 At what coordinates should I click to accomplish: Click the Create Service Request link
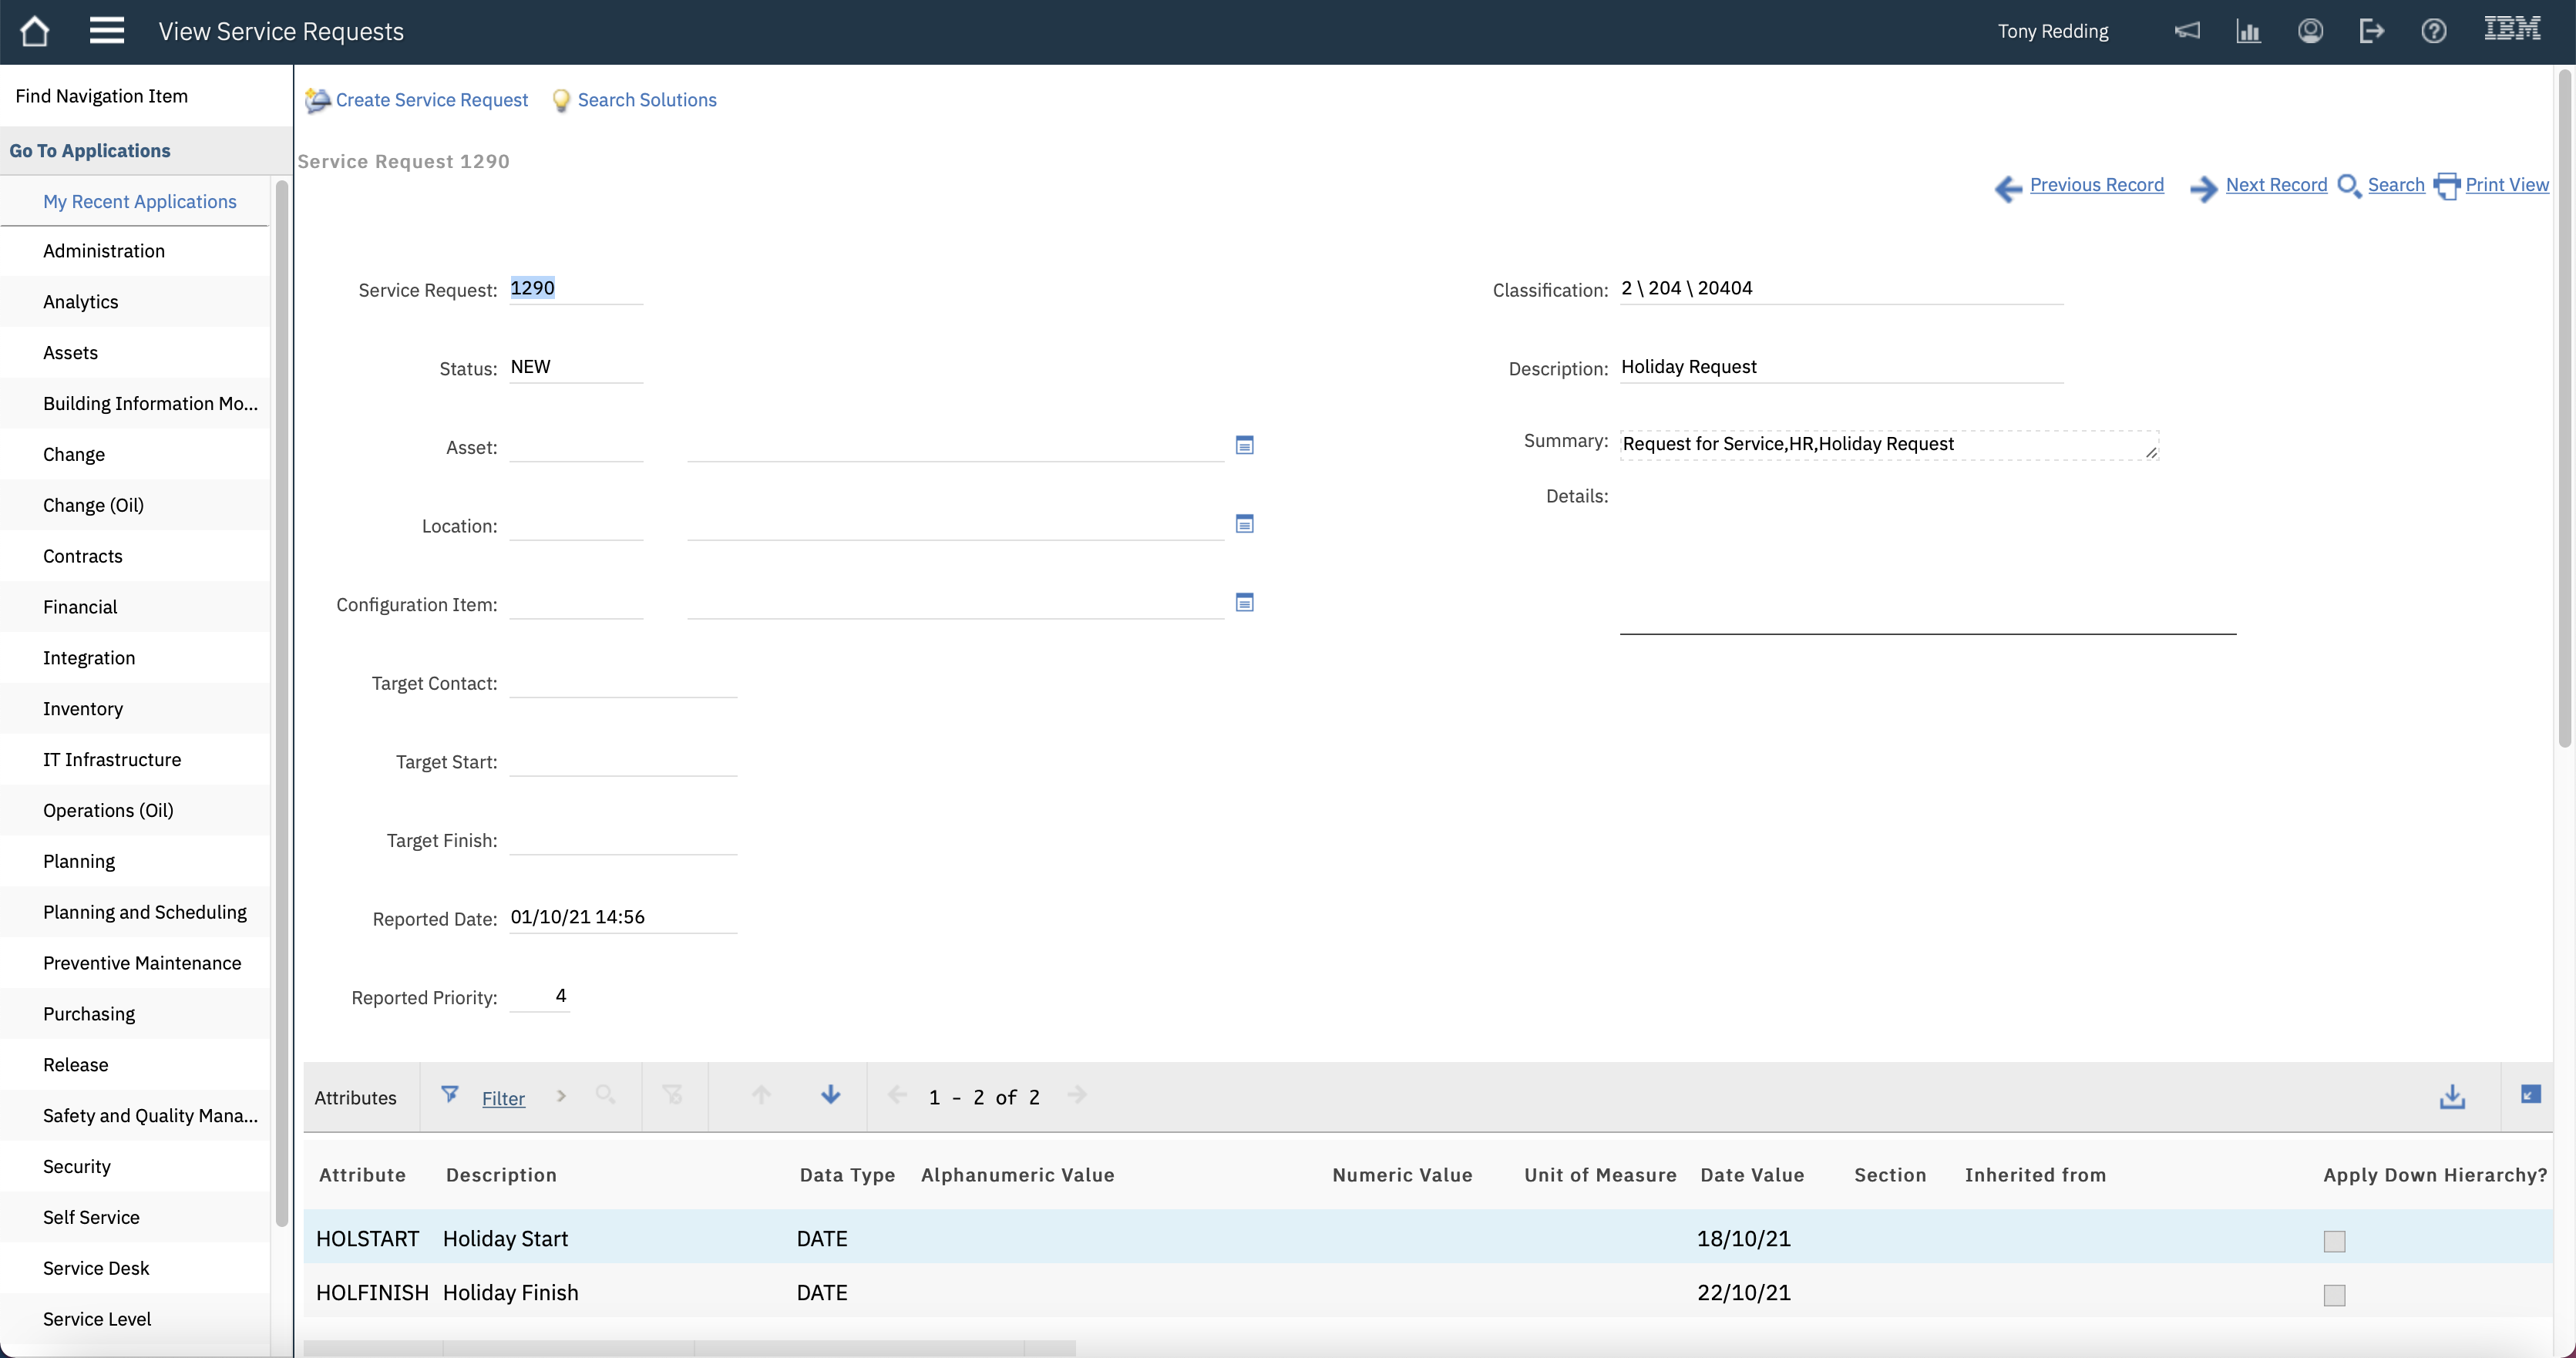[431, 100]
